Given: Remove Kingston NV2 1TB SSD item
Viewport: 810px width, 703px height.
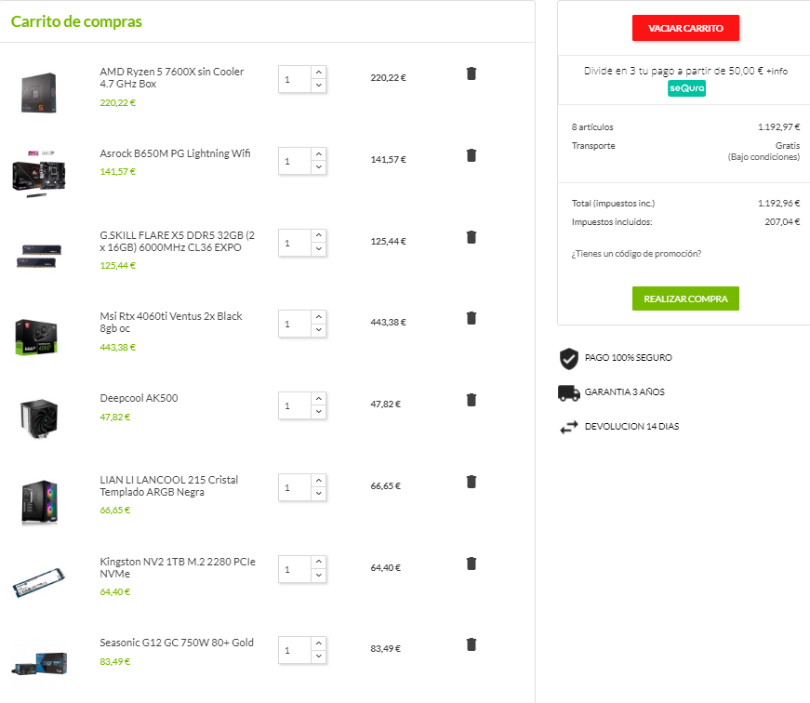Looking at the screenshot, I should pos(471,564).
